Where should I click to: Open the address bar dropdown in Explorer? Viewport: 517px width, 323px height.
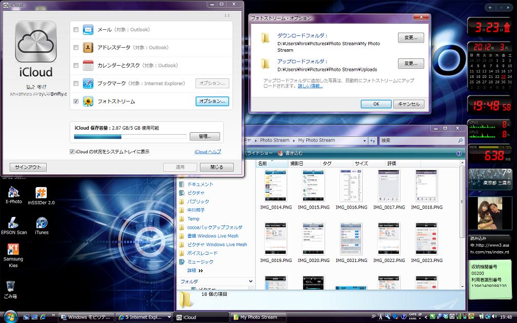[364, 140]
